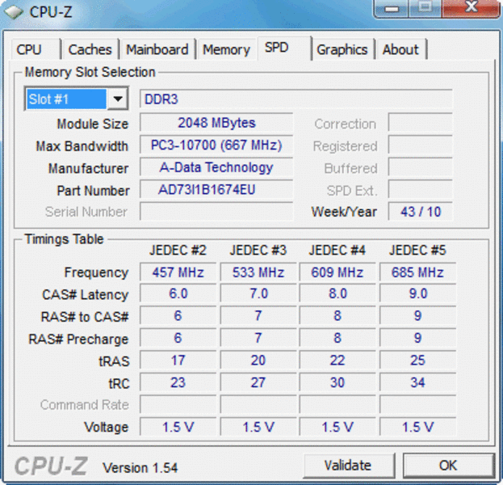The height and width of the screenshot is (485, 503).
Task: Click the JEDEC #5 Voltage 1.5 V cell
Action: pos(417,427)
